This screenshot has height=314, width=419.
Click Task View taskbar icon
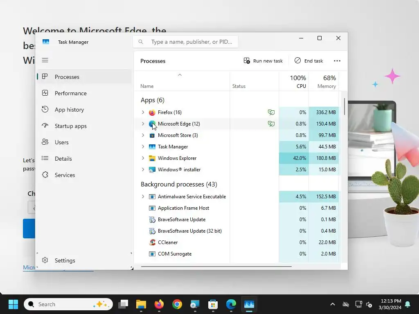point(123,304)
